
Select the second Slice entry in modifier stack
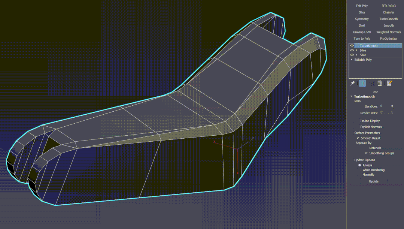pos(363,55)
